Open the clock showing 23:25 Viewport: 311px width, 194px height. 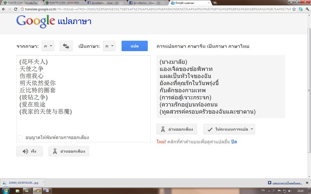pyautogui.click(x=301, y=191)
